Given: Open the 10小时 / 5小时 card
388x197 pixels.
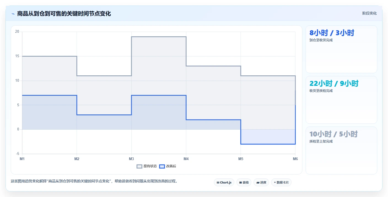Looking at the screenshot, I should coord(341,151).
